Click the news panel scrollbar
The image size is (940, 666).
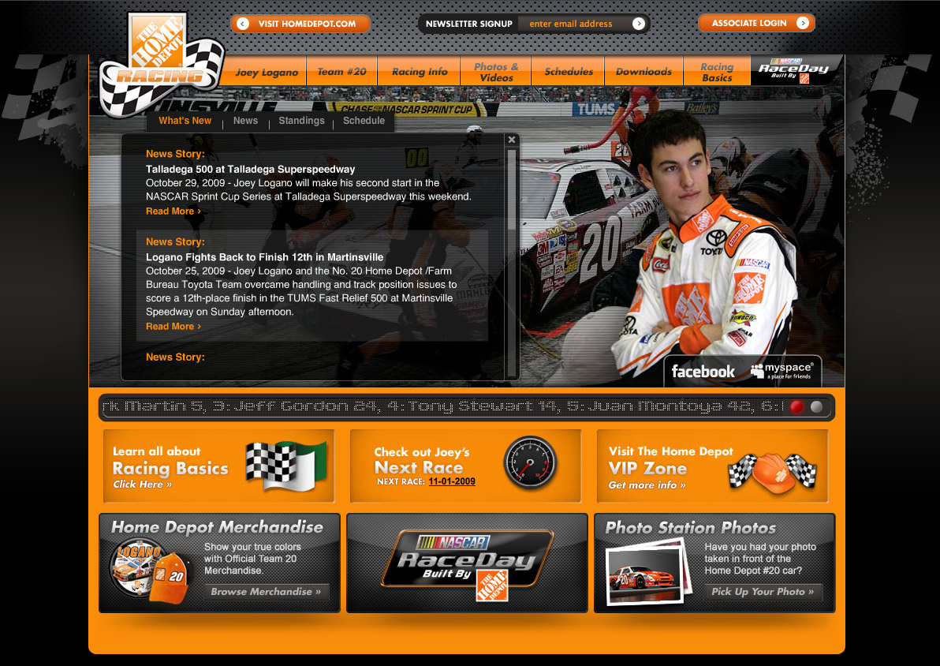[x=511, y=189]
